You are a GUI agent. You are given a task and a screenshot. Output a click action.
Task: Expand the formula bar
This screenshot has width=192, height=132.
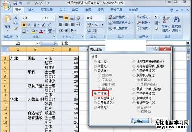188,43
